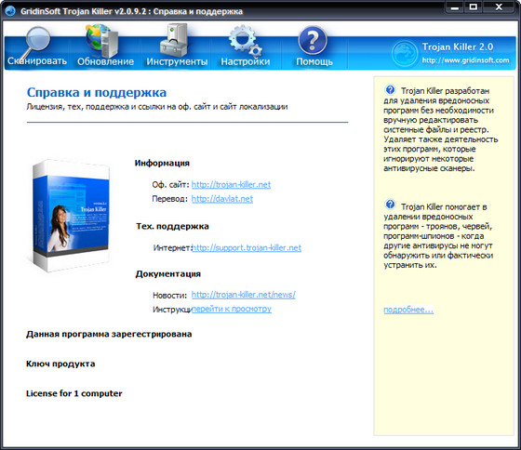Image resolution: width=521 pixels, height=450 pixels.
Task: Click the Данная программа зарегестрирована text
Action: [x=109, y=334]
